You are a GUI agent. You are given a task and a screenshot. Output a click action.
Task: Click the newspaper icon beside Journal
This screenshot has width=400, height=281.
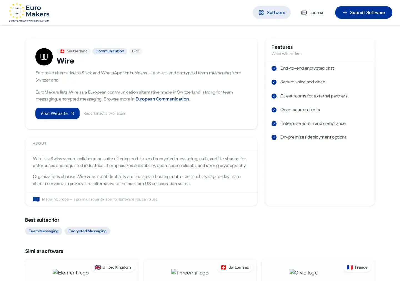(x=304, y=12)
